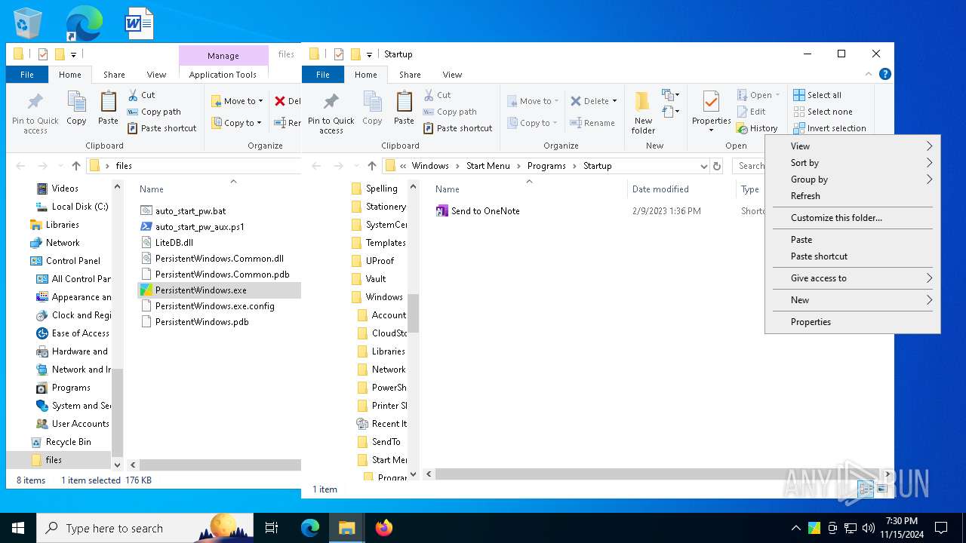
Task: Choose Paste shortcut from context menu
Action: click(853, 256)
